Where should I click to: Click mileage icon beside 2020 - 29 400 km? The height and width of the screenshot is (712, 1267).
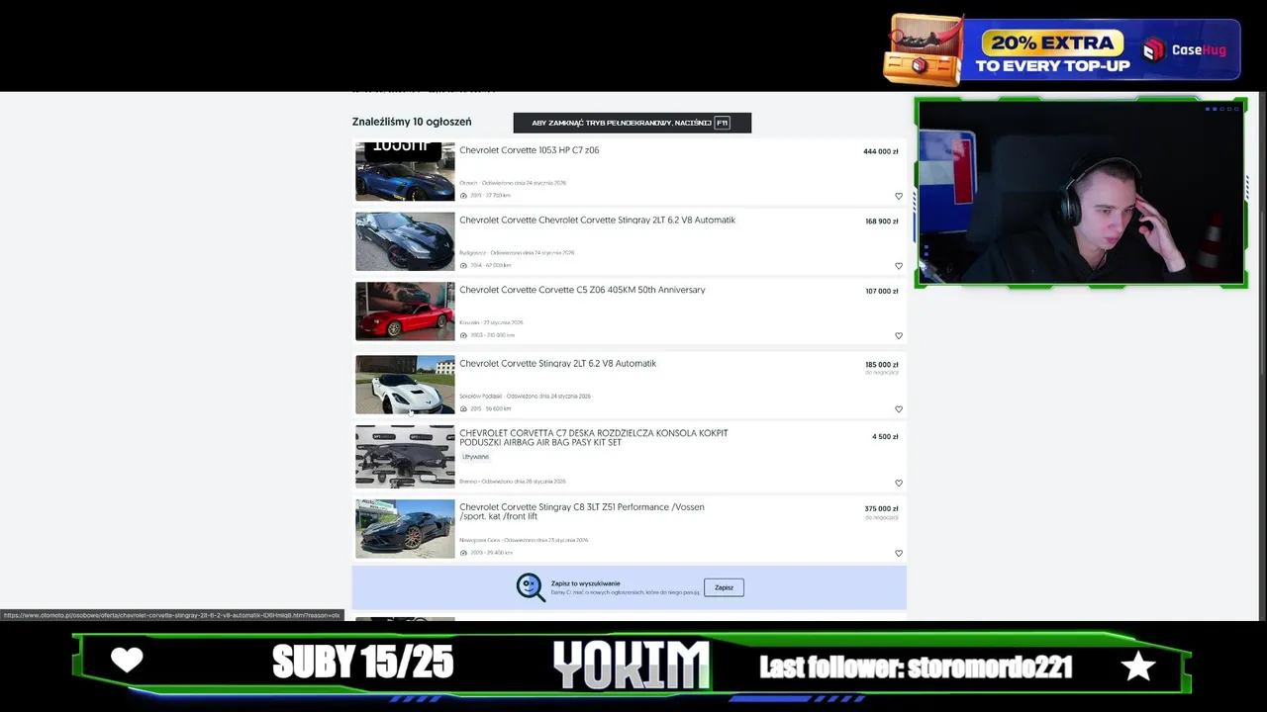point(463,553)
